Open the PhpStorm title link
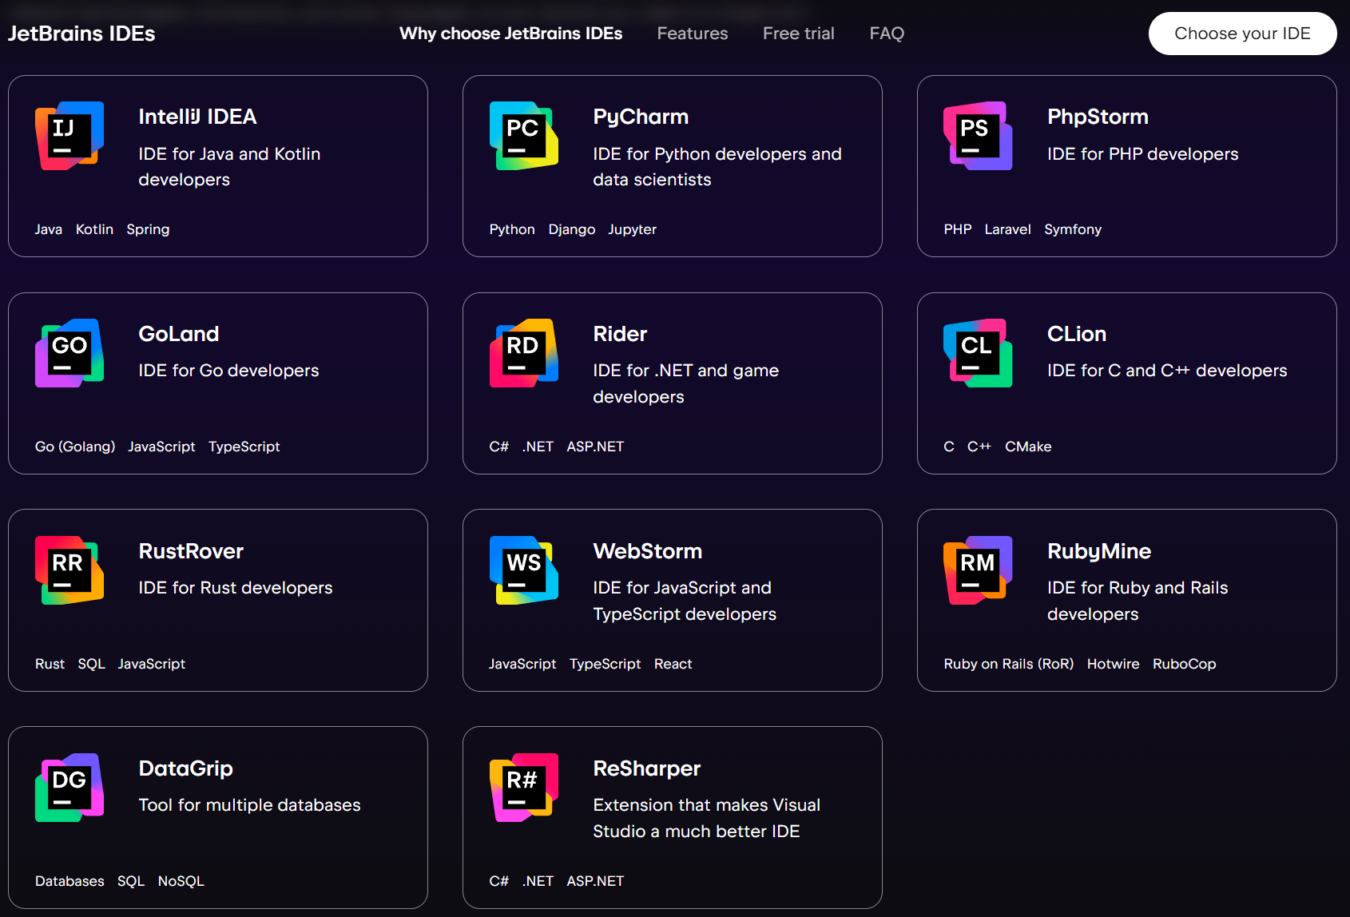1350x917 pixels. pyautogui.click(x=1098, y=117)
